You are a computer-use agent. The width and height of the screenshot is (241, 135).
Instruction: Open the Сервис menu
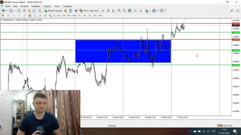pyautogui.click(x=47, y=6)
